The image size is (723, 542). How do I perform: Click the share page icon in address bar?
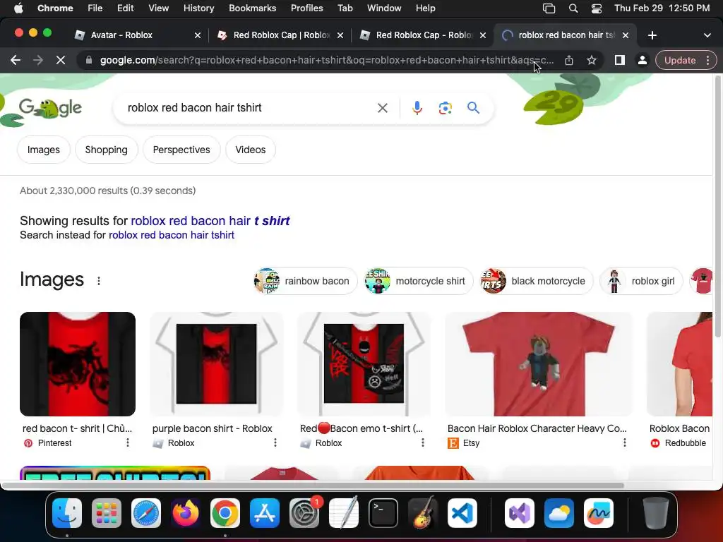569,60
